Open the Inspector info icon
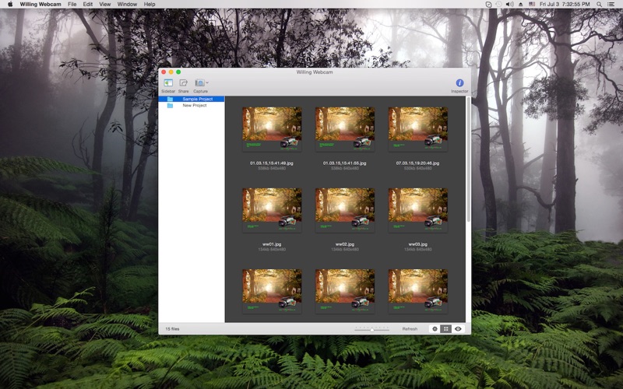Viewport: 623px width, 389px height. pos(459,83)
